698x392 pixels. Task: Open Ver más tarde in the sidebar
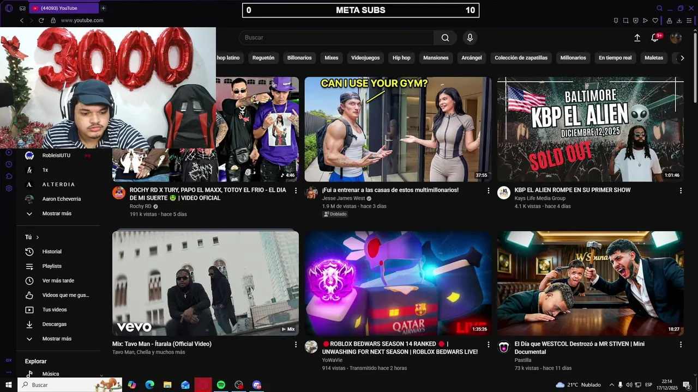[58, 281]
